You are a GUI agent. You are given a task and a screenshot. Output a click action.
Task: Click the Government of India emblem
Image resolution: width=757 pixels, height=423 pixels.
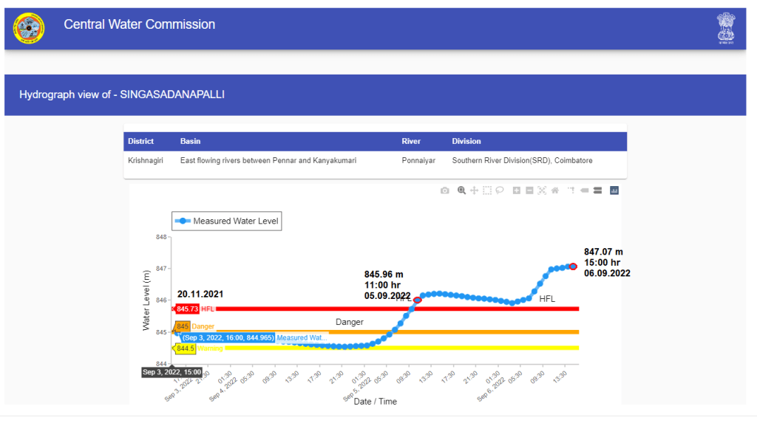tap(726, 28)
